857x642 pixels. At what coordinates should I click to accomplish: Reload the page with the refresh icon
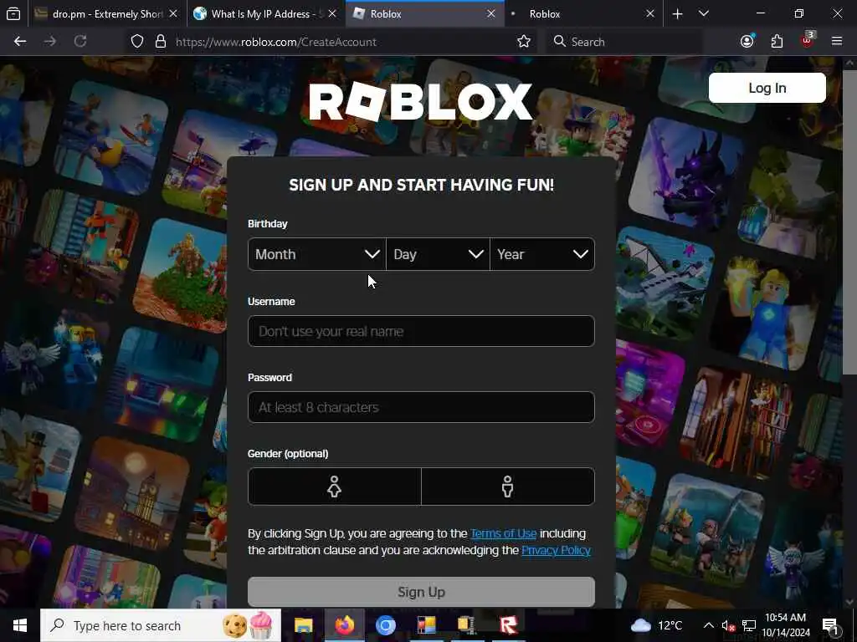(x=80, y=42)
